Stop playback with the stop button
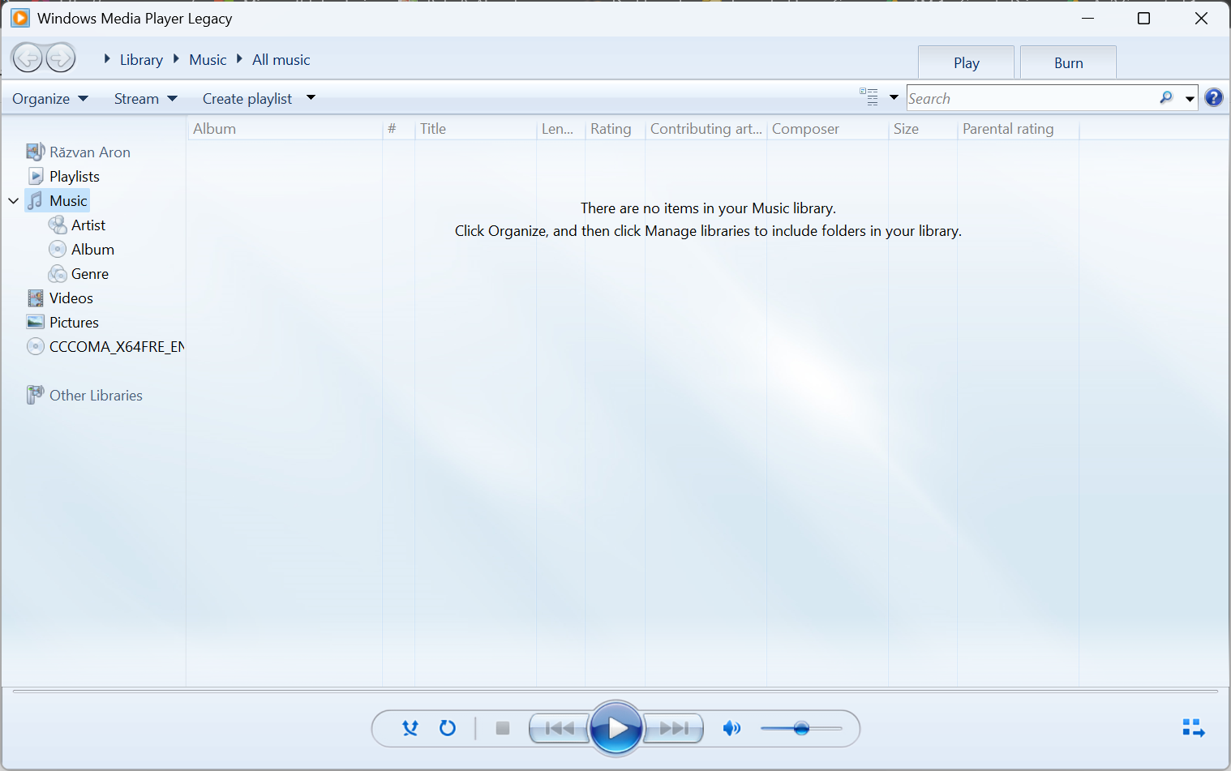 [x=503, y=728]
